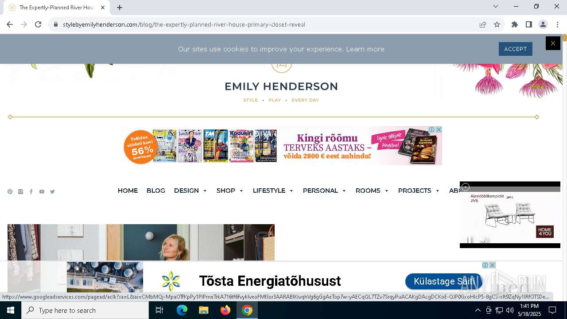Viewport: 567px width, 319px height.
Task: Close the River House browser tab
Action: (103, 8)
